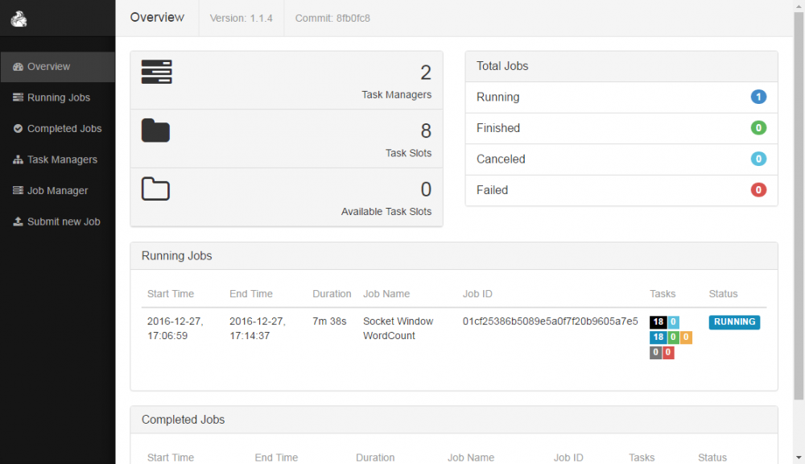The height and width of the screenshot is (464, 805).
Task: Select the Overview dashboard icon
Action: [16, 66]
